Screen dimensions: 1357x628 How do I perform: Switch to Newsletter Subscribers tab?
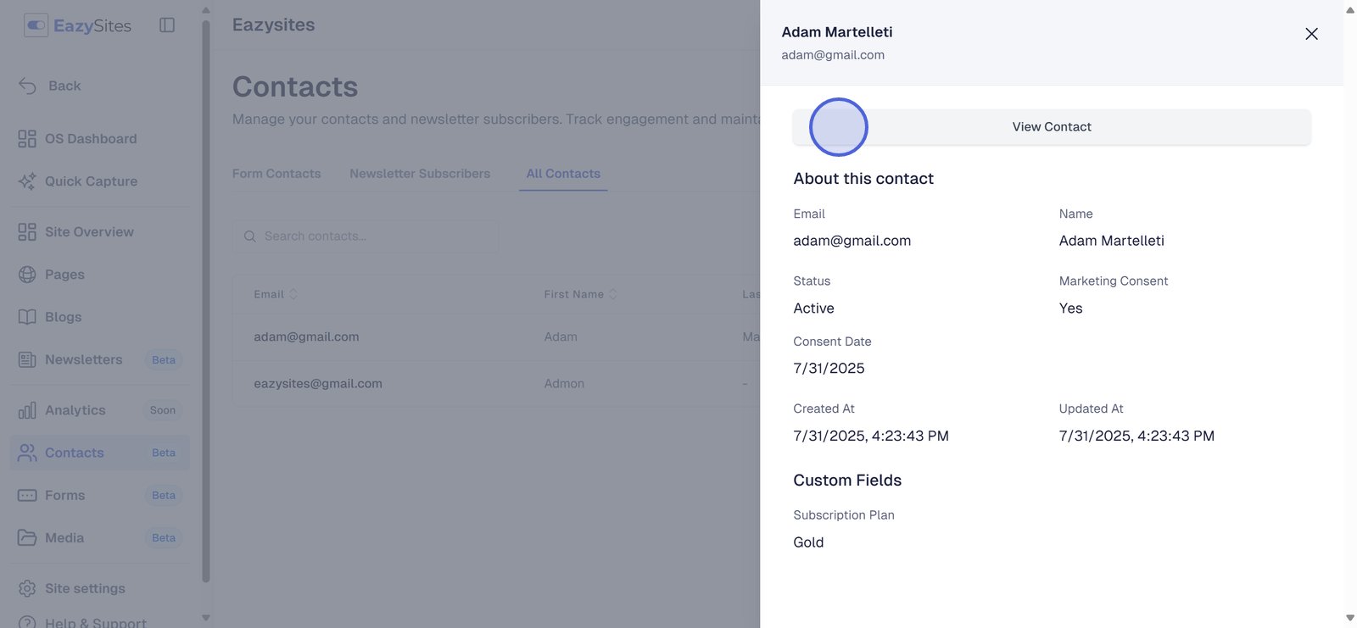[x=420, y=174]
